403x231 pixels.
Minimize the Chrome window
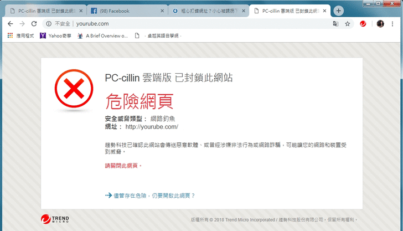pyautogui.click(x=368, y=4)
